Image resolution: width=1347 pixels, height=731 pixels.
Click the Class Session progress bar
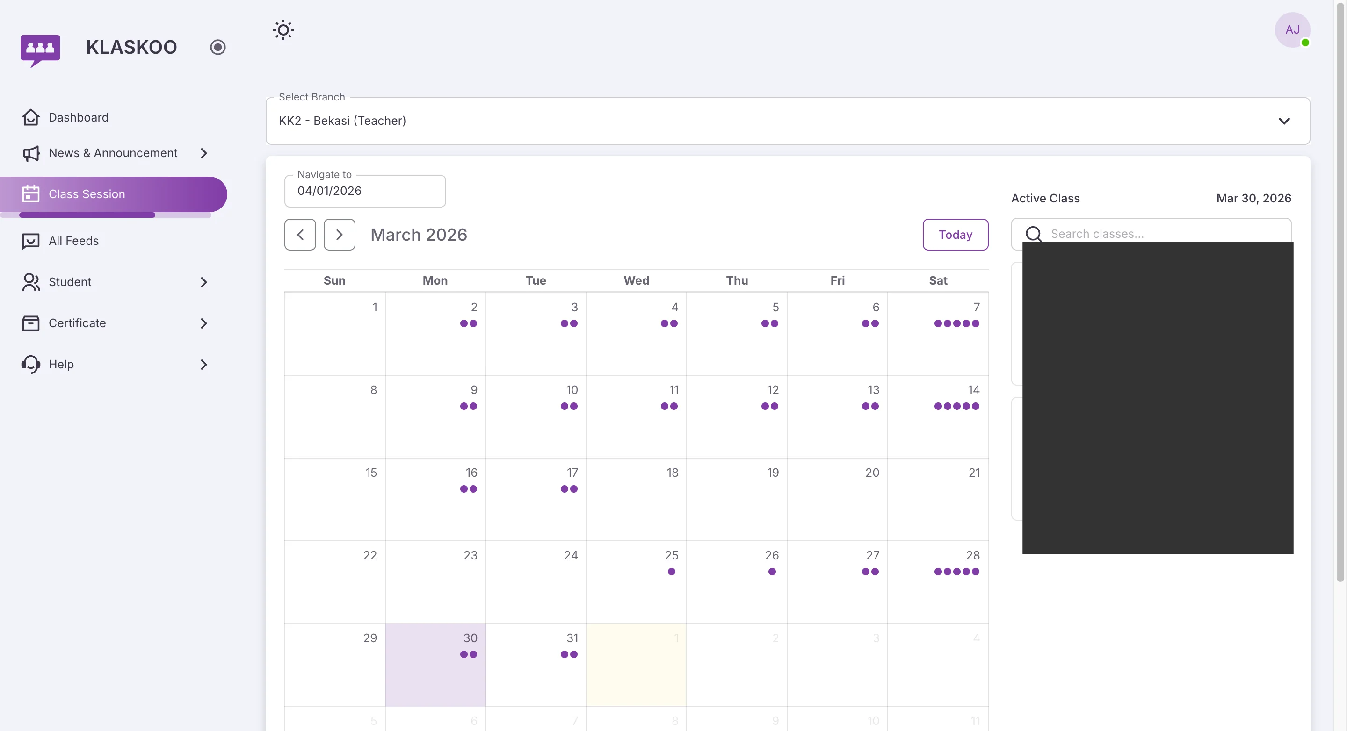[87, 215]
